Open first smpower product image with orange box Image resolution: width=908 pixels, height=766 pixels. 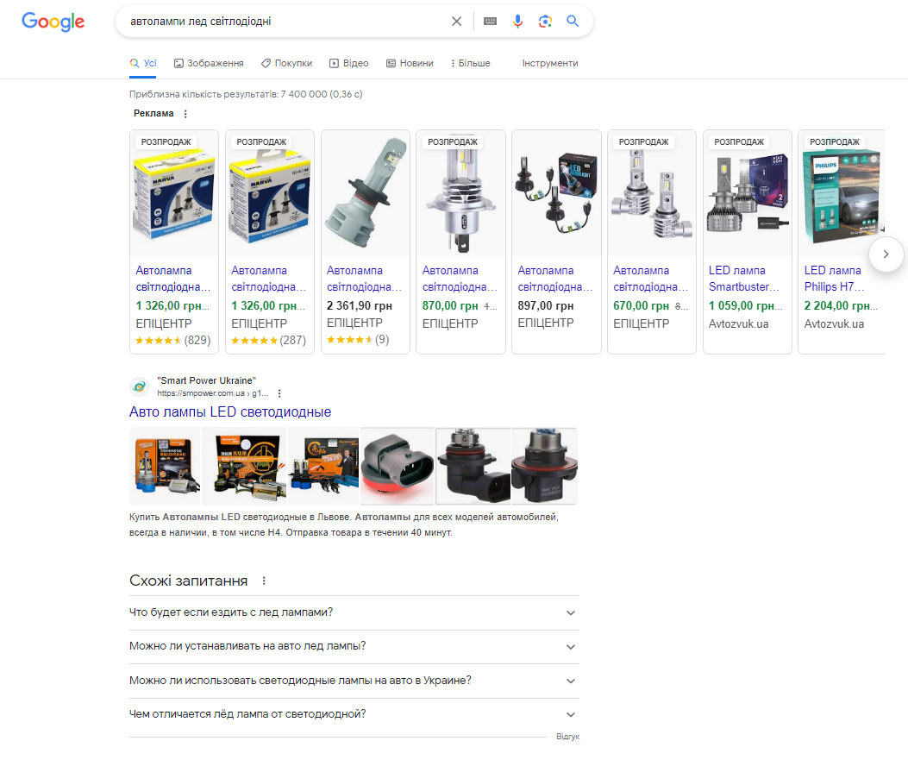[165, 467]
